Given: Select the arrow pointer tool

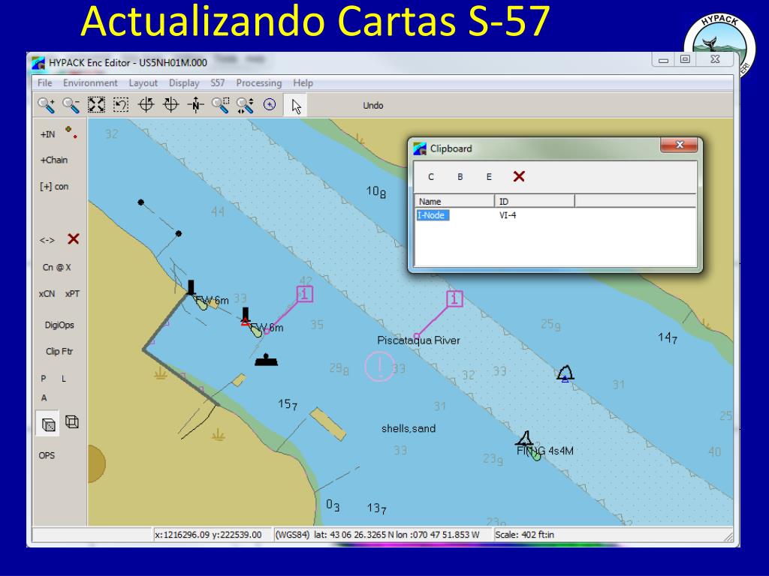Looking at the screenshot, I should click(x=296, y=106).
